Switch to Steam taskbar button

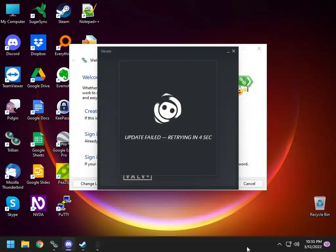click(83, 244)
